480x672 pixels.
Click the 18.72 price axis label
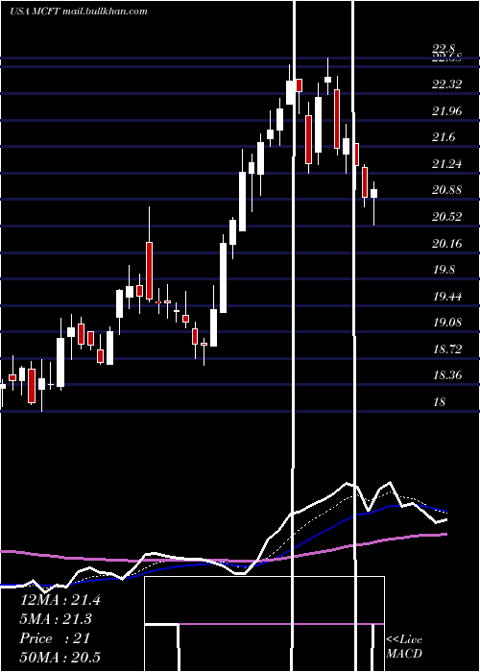[447, 348]
